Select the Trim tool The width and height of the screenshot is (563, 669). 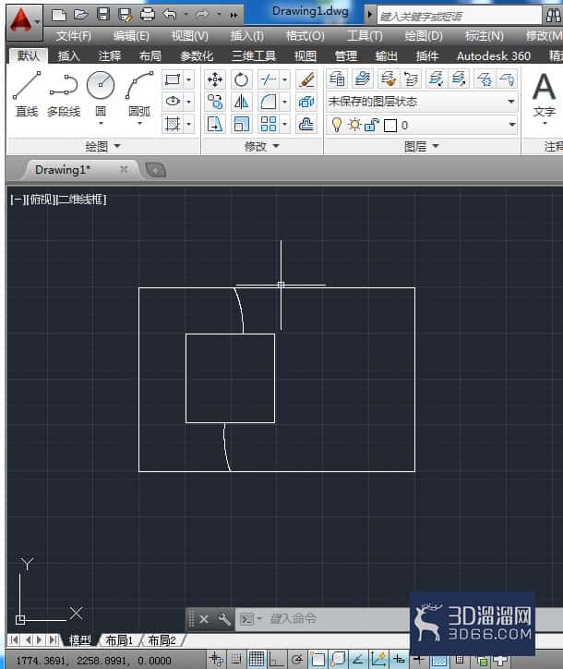tap(269, 79)
